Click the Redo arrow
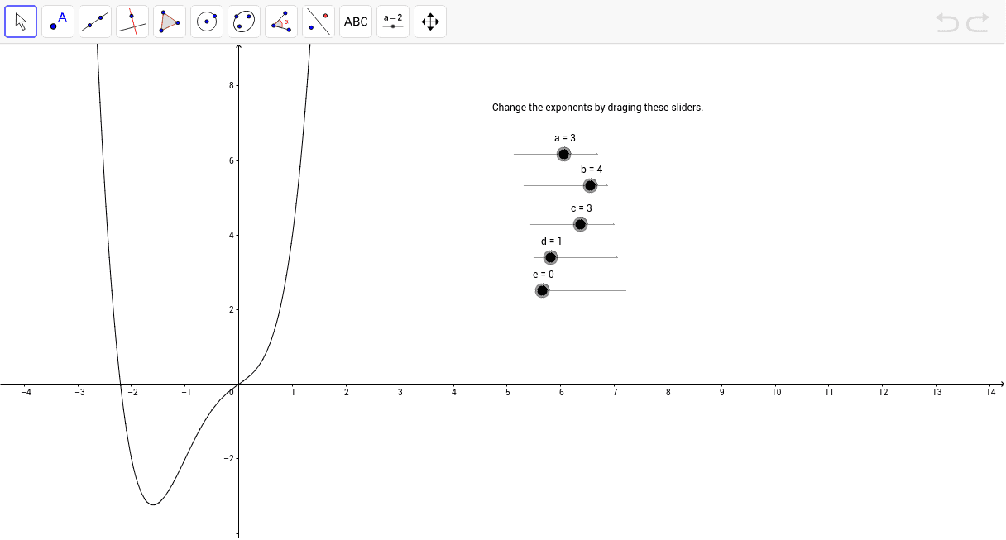Screen dimensions: 1006x540 click(x=978, y=22)
